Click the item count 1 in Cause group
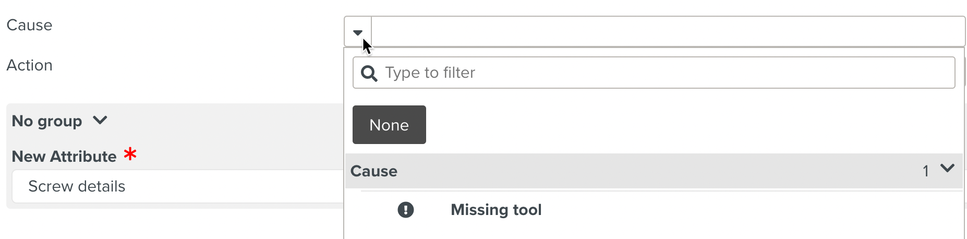Screen dimensions: 967x239 [x=926, y=171]
